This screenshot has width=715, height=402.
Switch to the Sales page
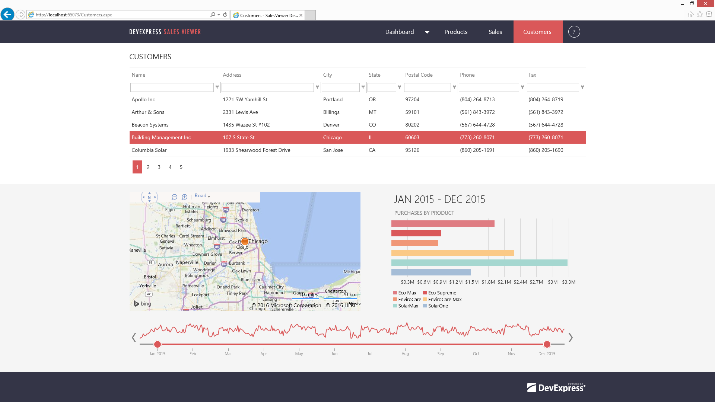(x=495, y=32)
